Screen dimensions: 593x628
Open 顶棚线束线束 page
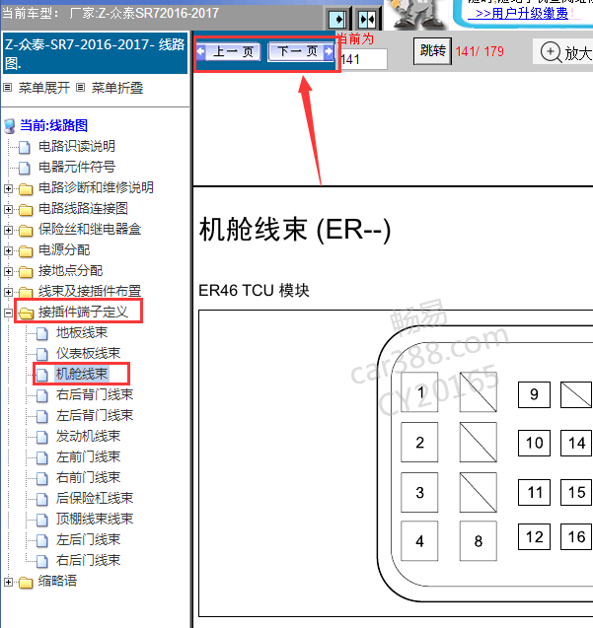(x=95, y=519)
